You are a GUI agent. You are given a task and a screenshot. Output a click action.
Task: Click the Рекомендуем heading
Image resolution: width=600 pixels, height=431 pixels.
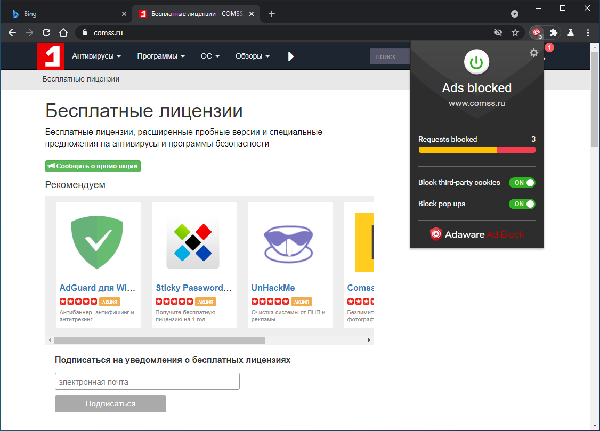(x=75, y=185)
